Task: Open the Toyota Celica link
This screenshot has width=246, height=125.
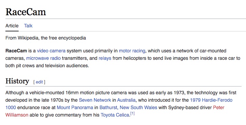Action: 115,115
